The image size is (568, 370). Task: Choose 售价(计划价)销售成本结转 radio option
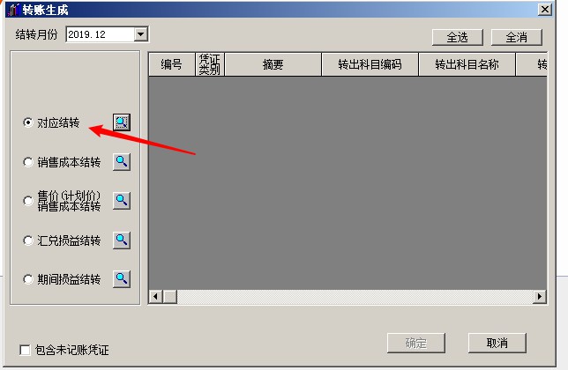point(28,201)
